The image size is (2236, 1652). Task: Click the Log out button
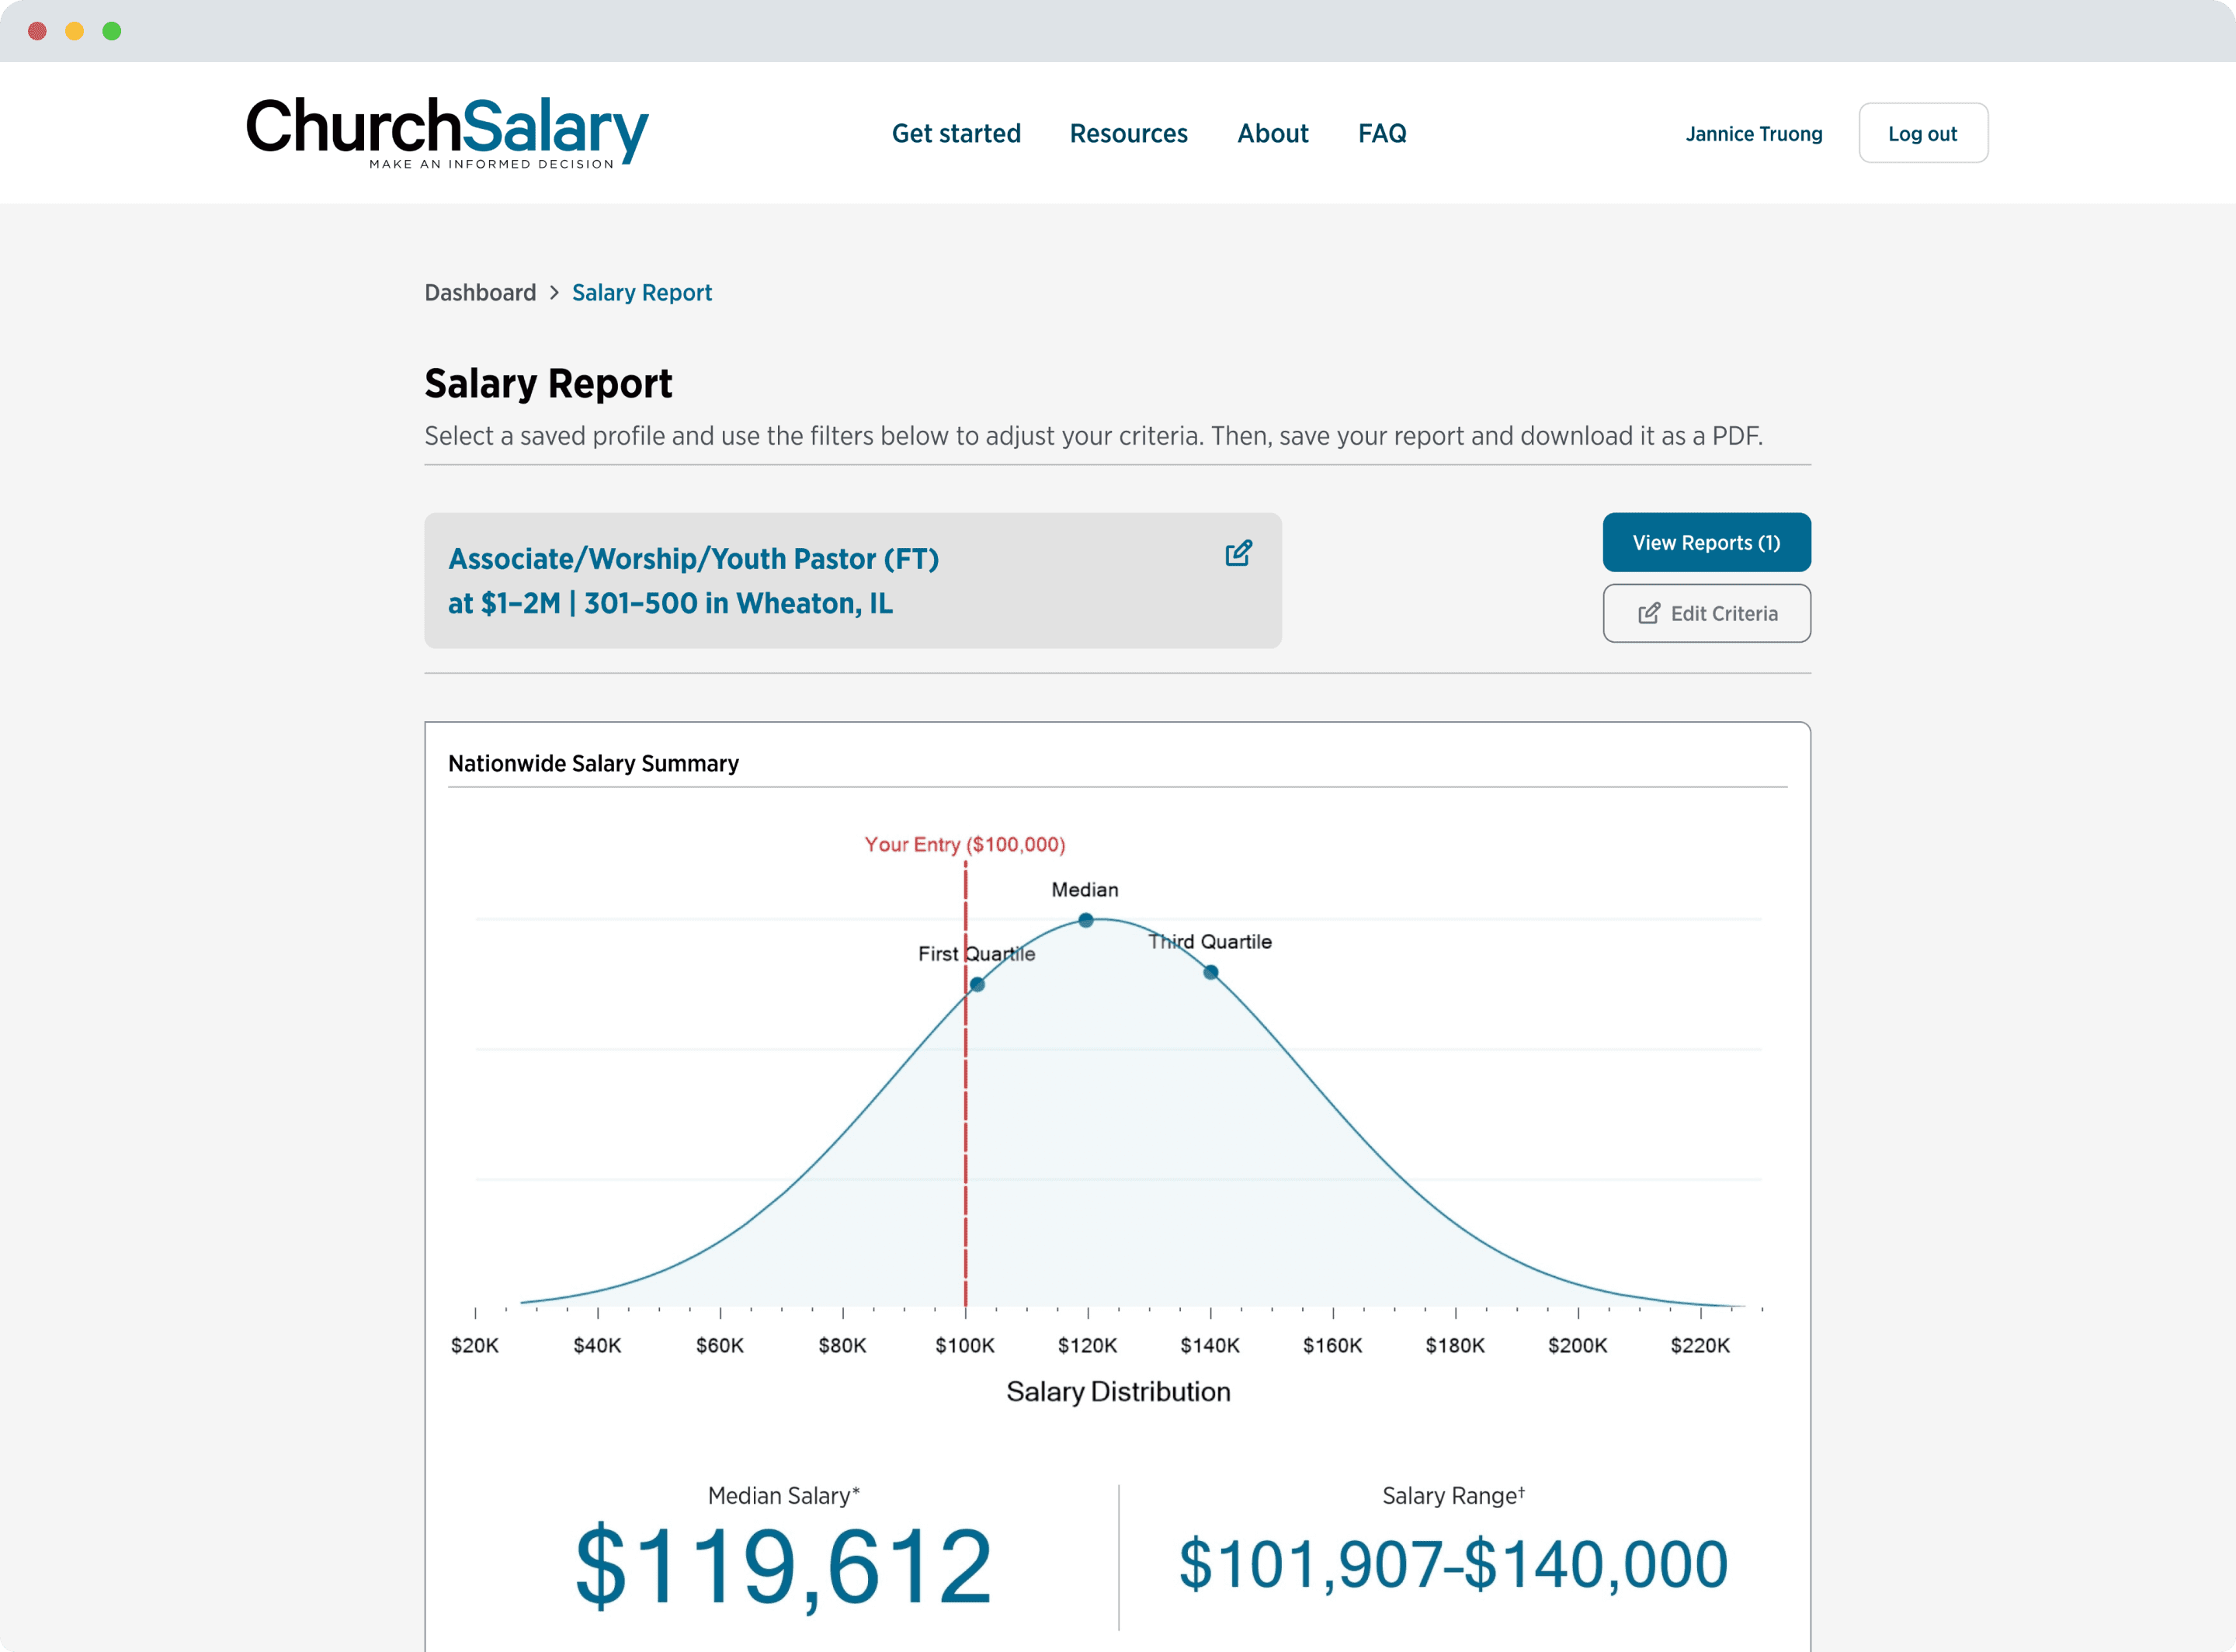(x=1922, y=133)
